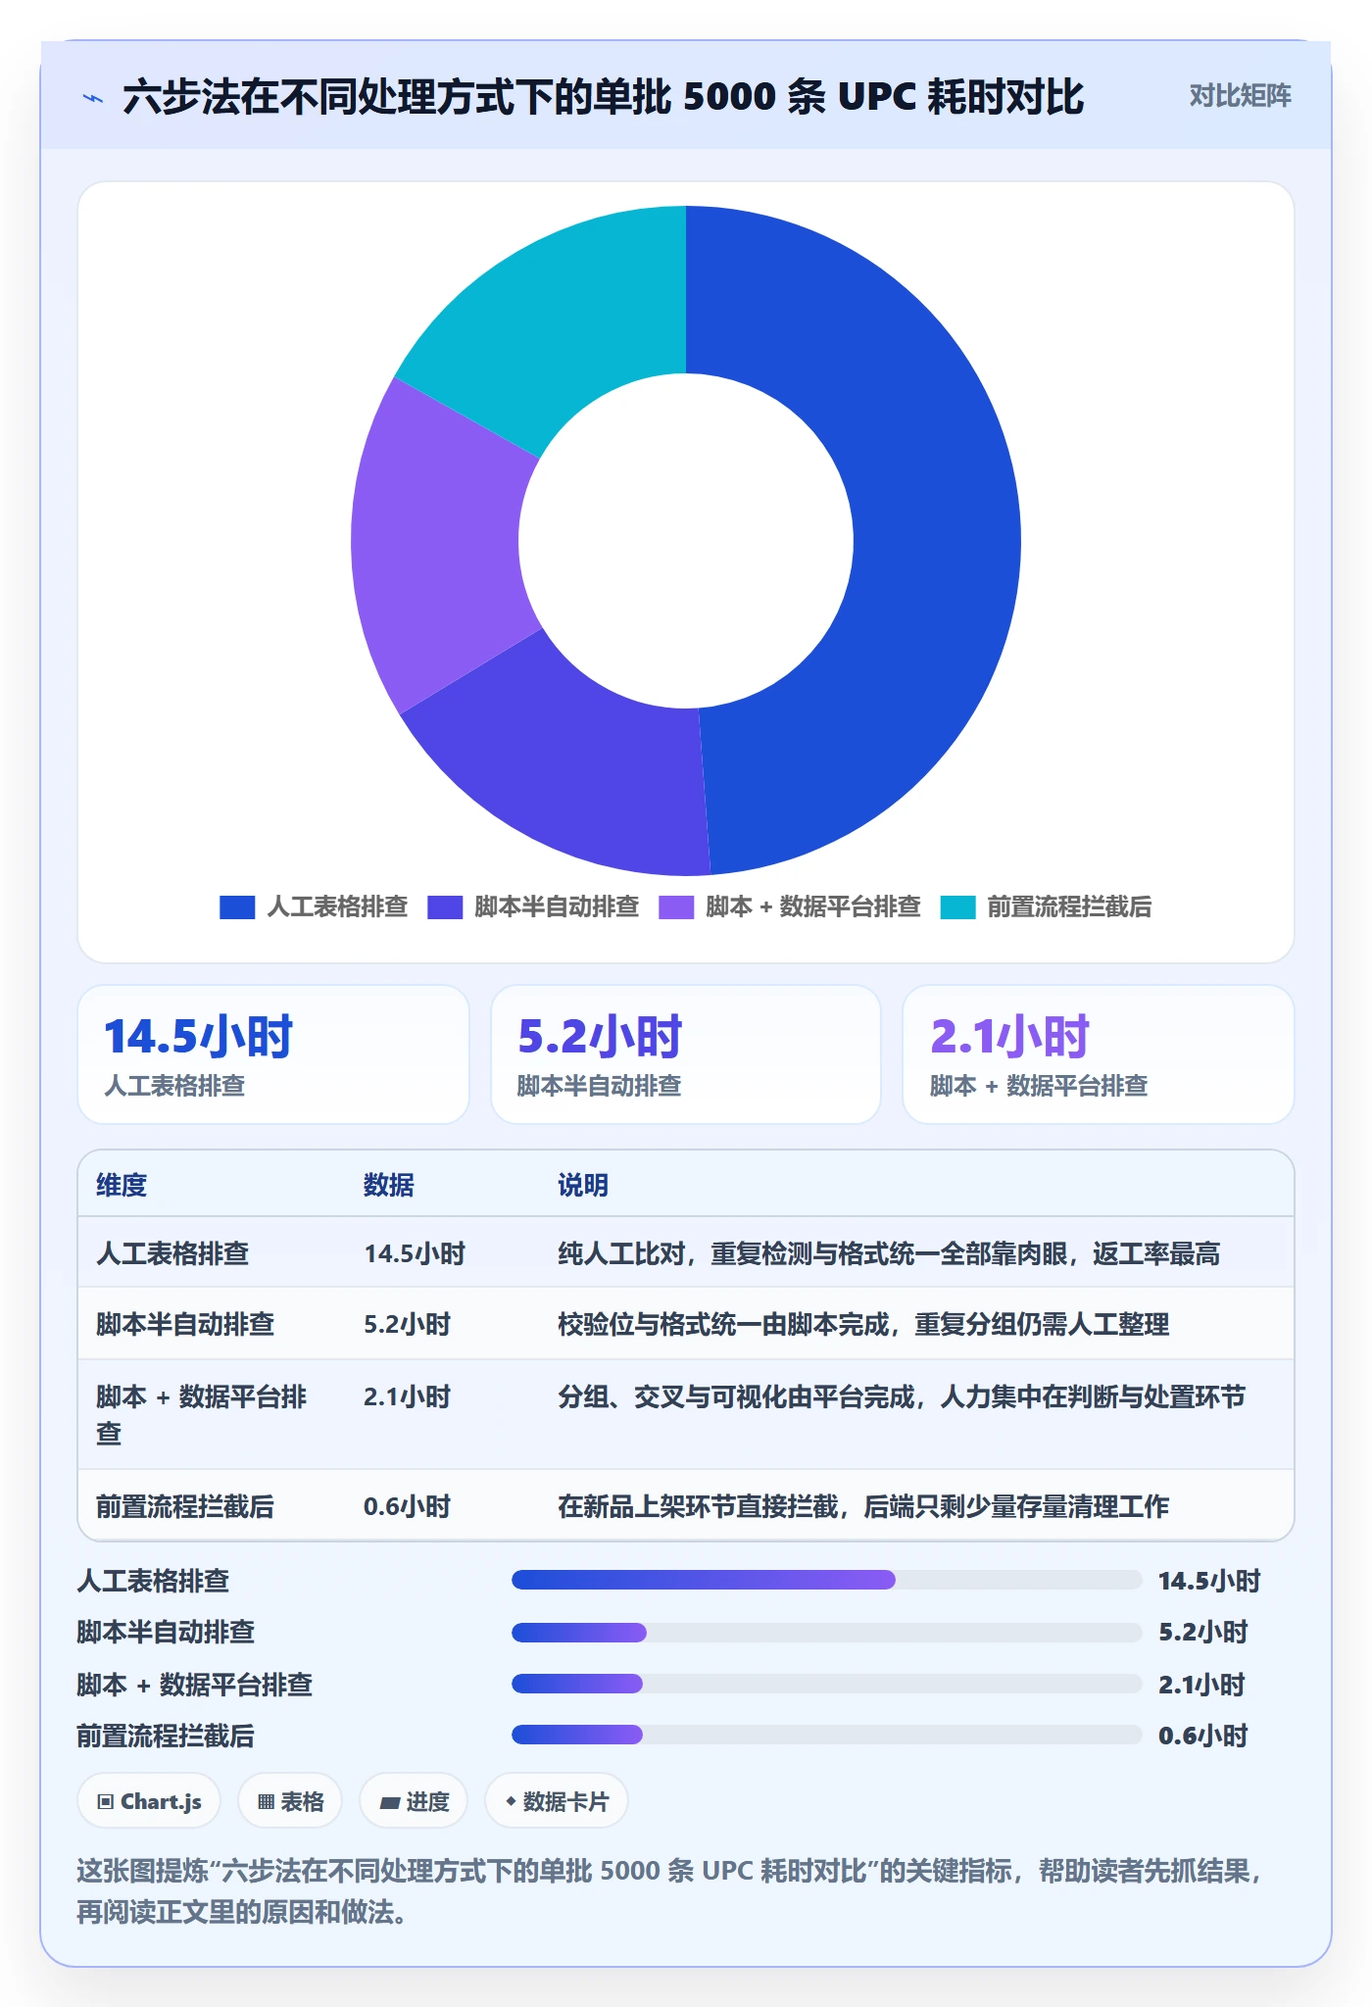1372x2007 pixels.
Task: Select the 进度 tag chip
Action: pyautogui.click(x=414, y=1801)
